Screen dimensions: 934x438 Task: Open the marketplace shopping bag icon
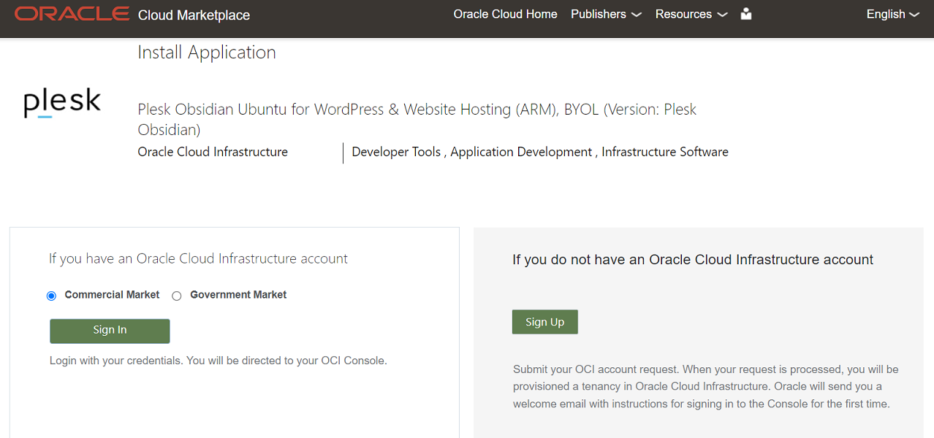[x=745, y=14]
